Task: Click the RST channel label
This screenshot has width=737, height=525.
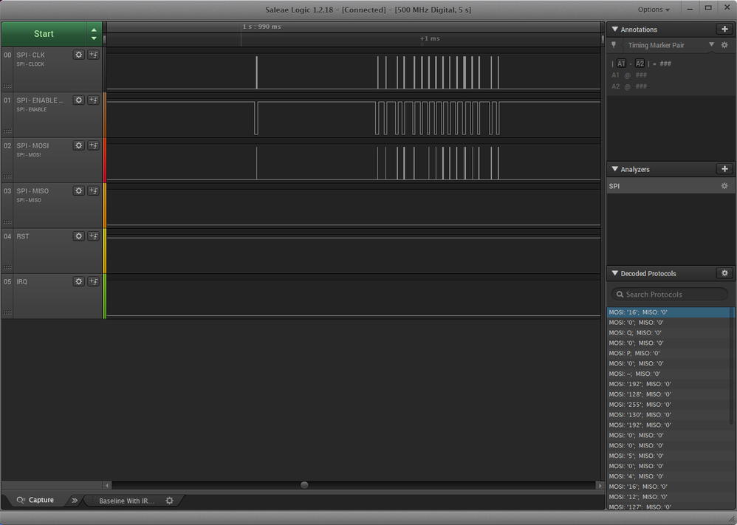Action: (23, 236)
